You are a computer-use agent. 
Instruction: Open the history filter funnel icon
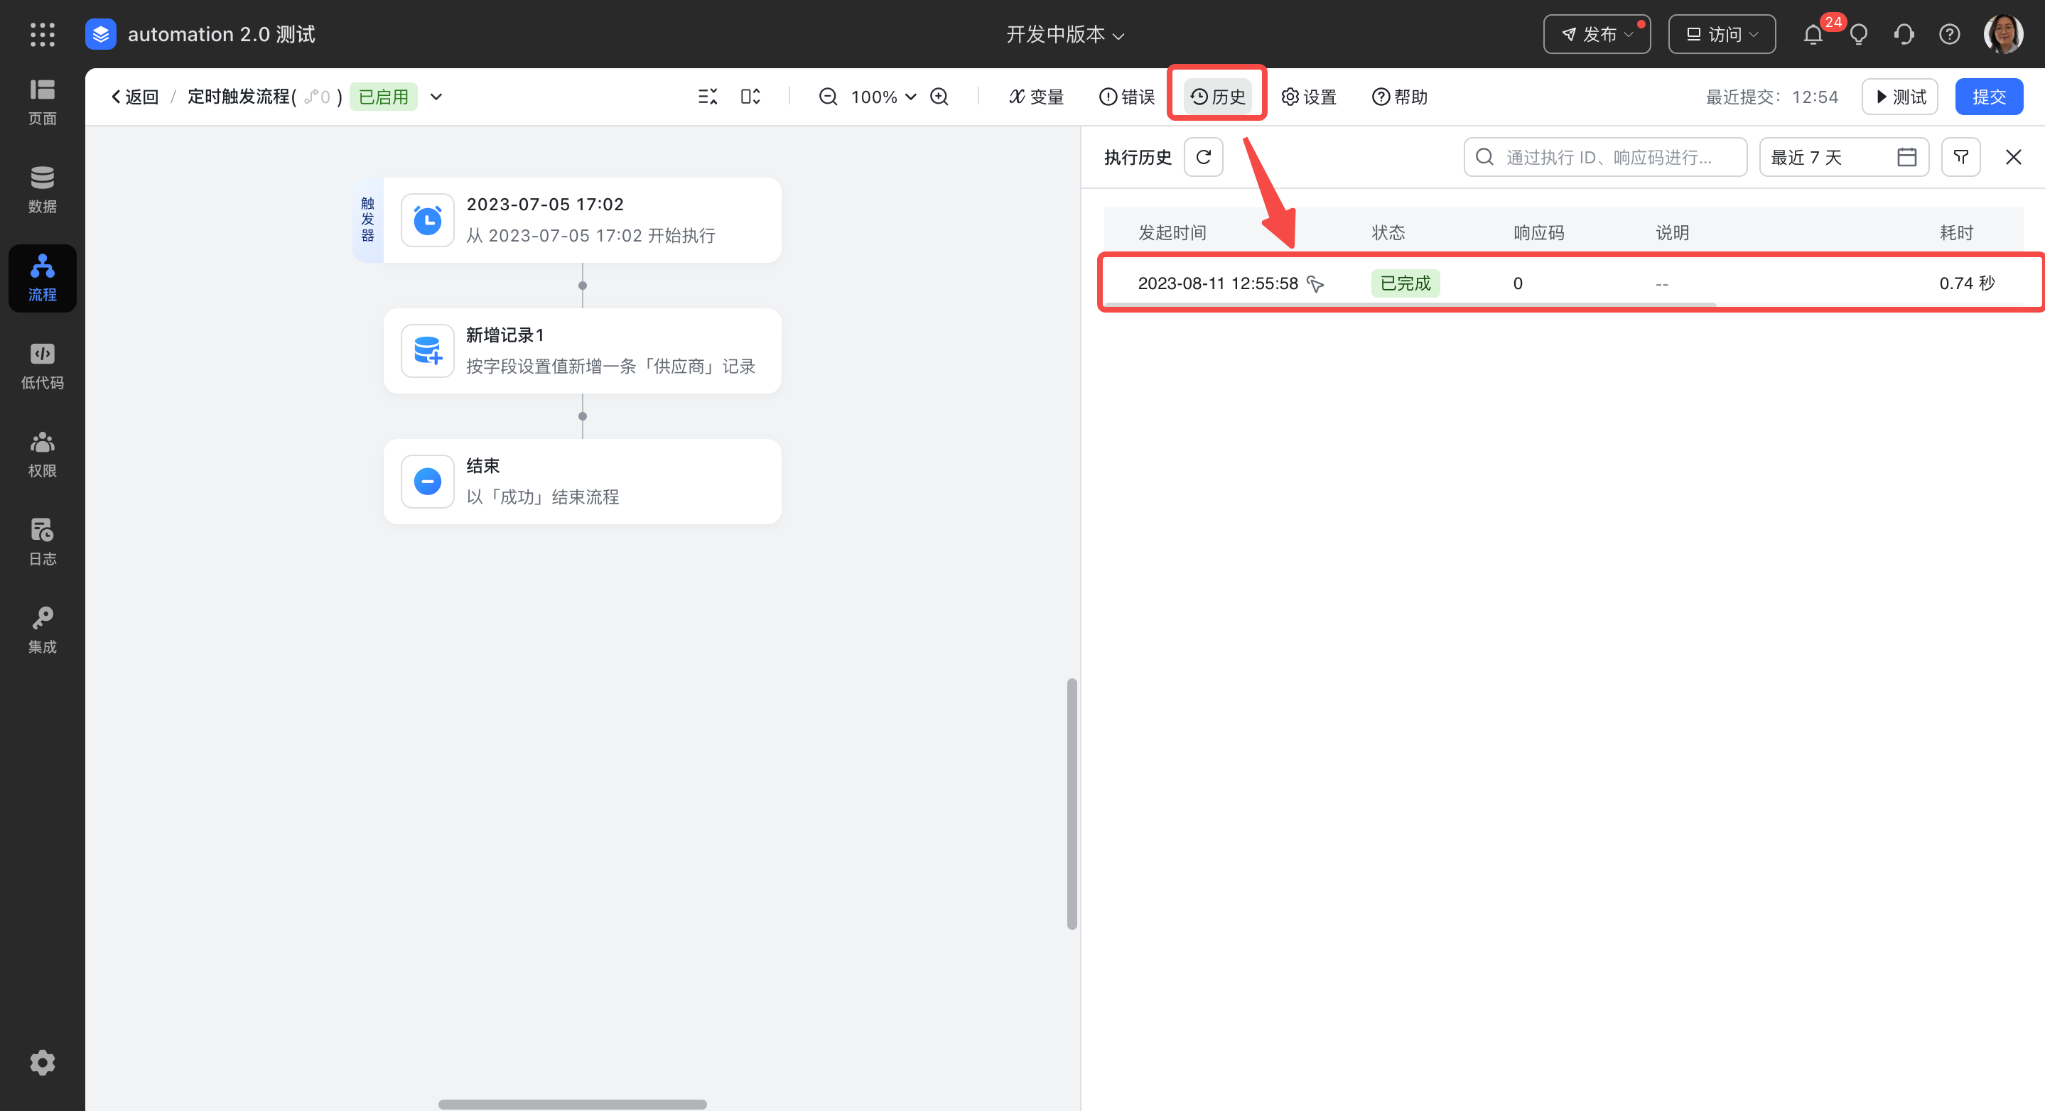pyautogui.click(x=1961, y=157)
